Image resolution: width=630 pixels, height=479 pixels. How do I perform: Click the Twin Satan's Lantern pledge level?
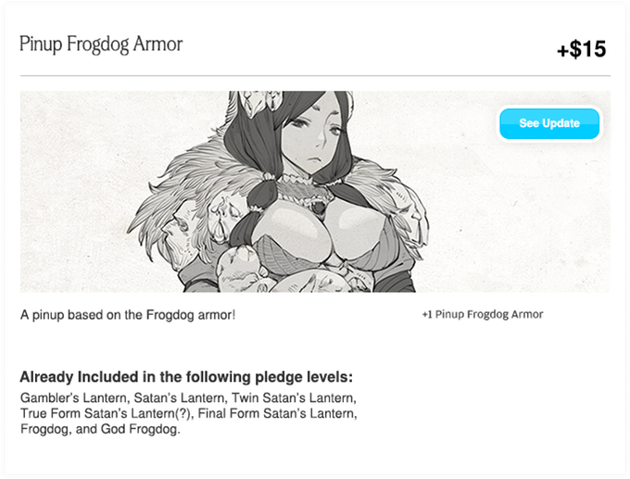pyautogui.click(x=293, y=397)
